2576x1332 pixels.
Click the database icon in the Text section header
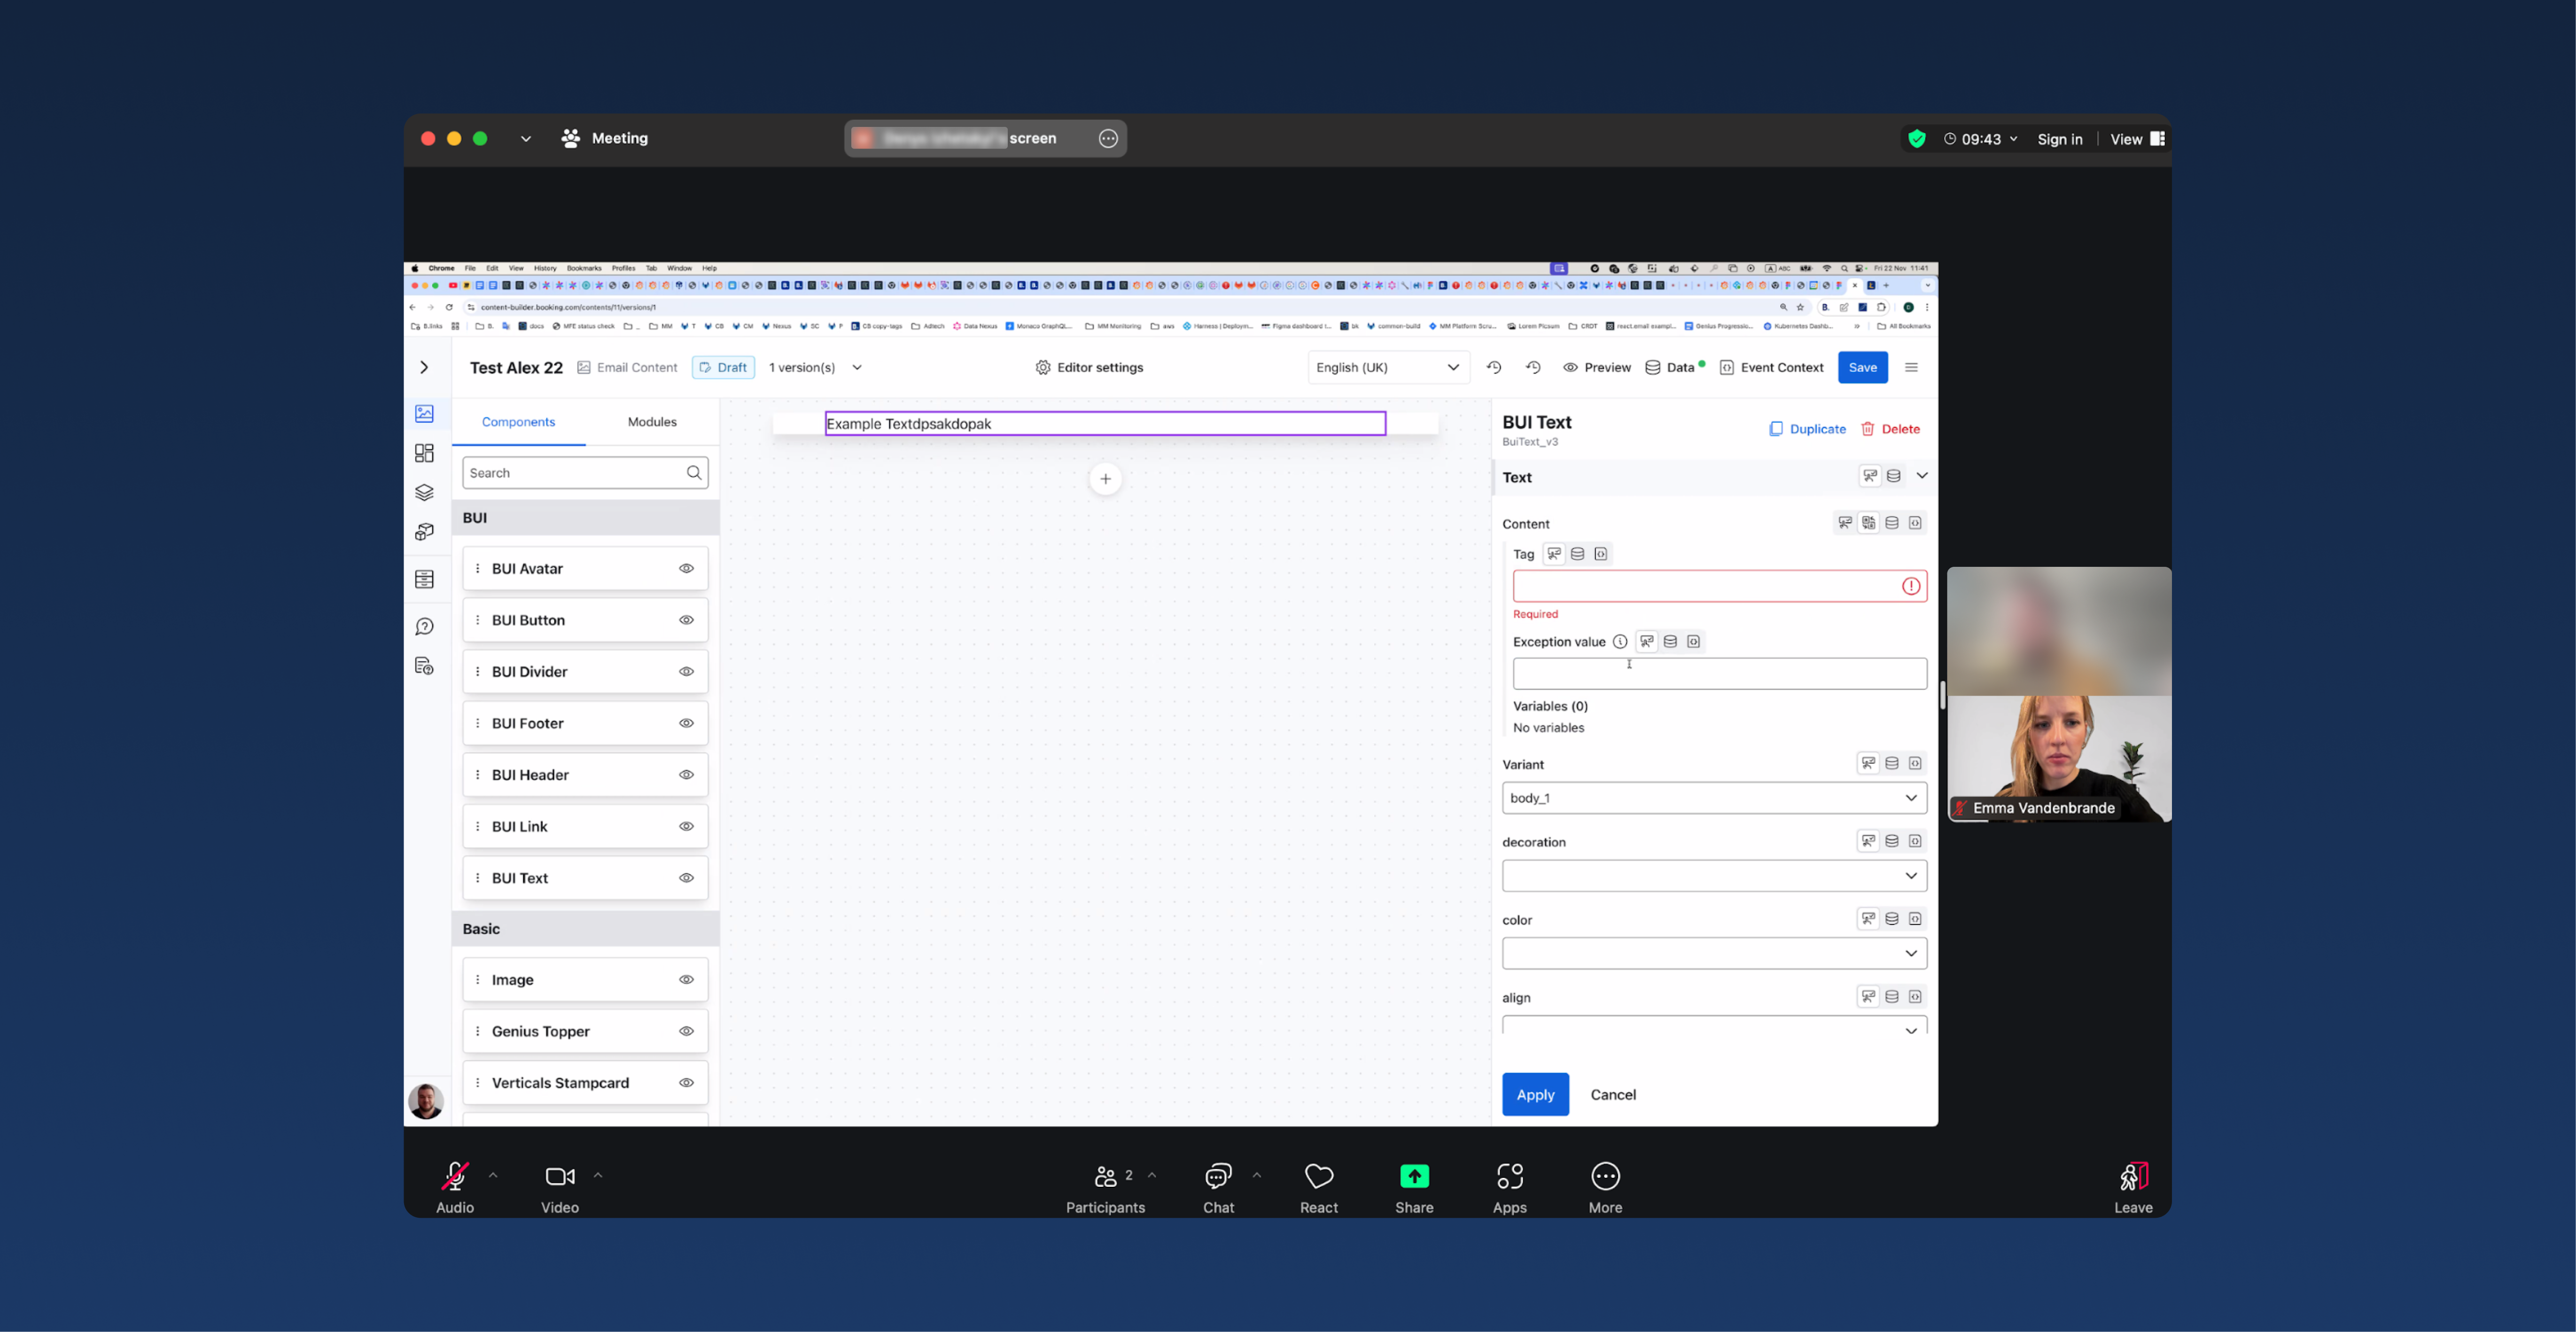pyautogui.click(x=1893, y=477)
